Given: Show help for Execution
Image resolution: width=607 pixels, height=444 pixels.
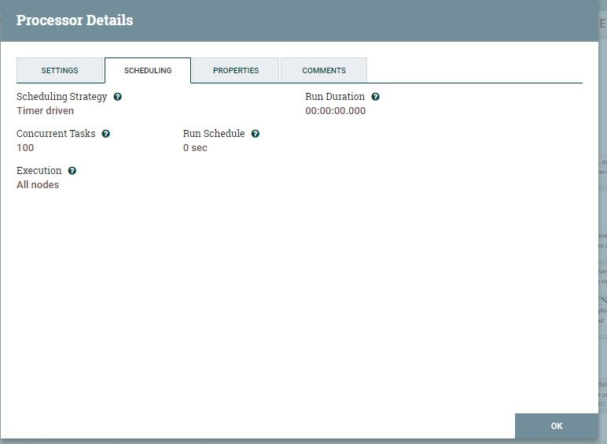Looking at the screenshot, I should coord(72,171).
